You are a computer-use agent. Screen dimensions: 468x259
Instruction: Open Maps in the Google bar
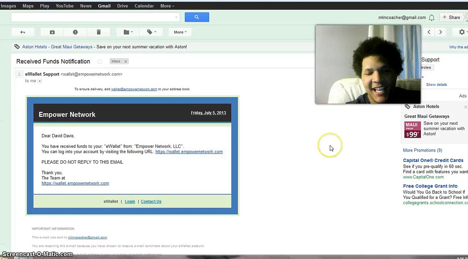[28, 6]
